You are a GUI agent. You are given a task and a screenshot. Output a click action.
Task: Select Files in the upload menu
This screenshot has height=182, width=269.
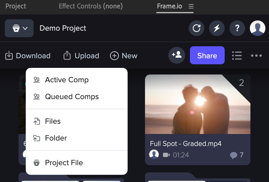point(53,121)
